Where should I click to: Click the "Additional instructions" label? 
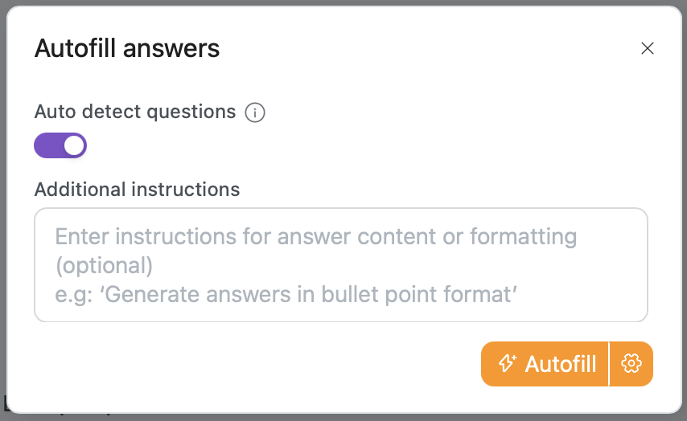tap(137, 190)
